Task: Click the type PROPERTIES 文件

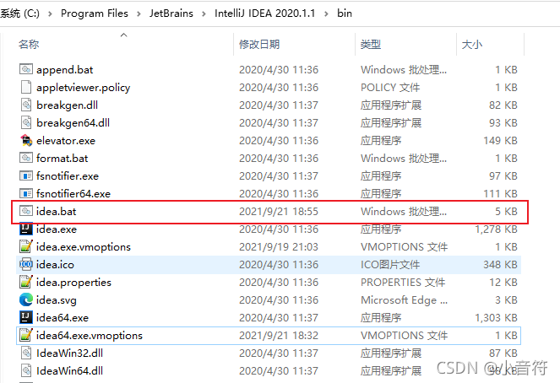Action: (403, 282)
